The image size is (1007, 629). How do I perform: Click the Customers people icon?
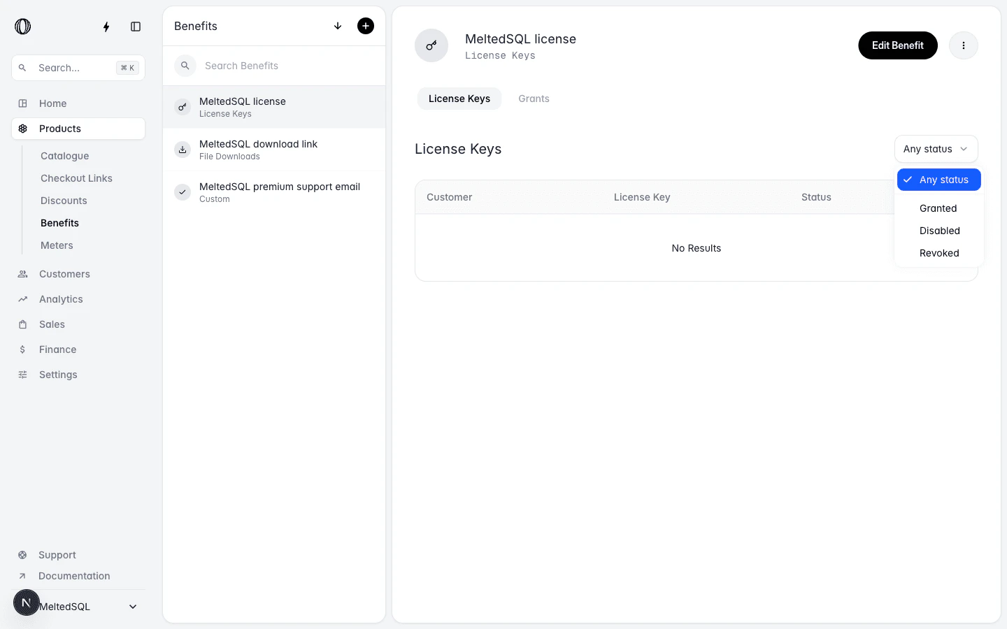click(x=22, y=274)
